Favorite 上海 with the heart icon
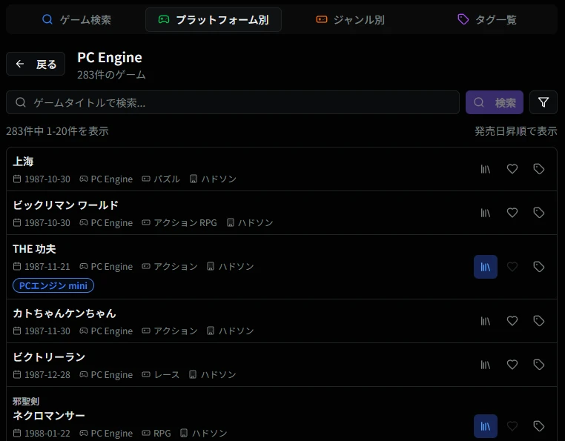Viewport: 565px width, 441px height. (512, 169)
